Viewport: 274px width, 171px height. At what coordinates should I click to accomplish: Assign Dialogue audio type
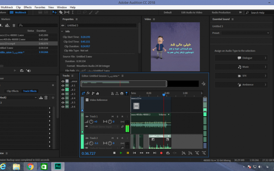pyautogui.click(x=241, y=58)
